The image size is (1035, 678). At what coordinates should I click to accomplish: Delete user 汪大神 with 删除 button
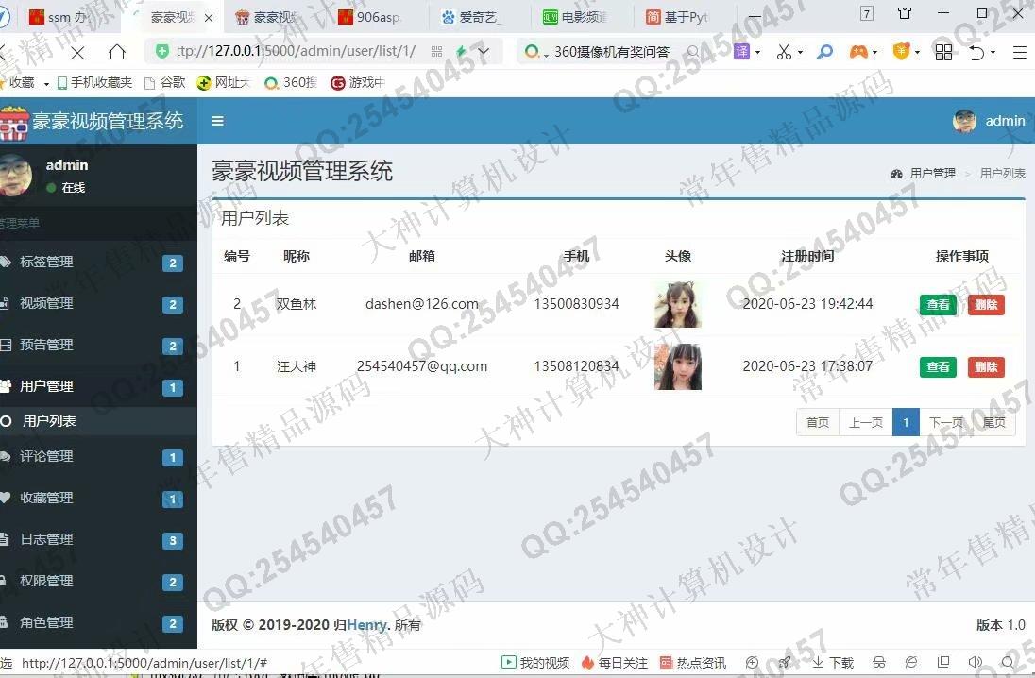click(x=985, y=367)
